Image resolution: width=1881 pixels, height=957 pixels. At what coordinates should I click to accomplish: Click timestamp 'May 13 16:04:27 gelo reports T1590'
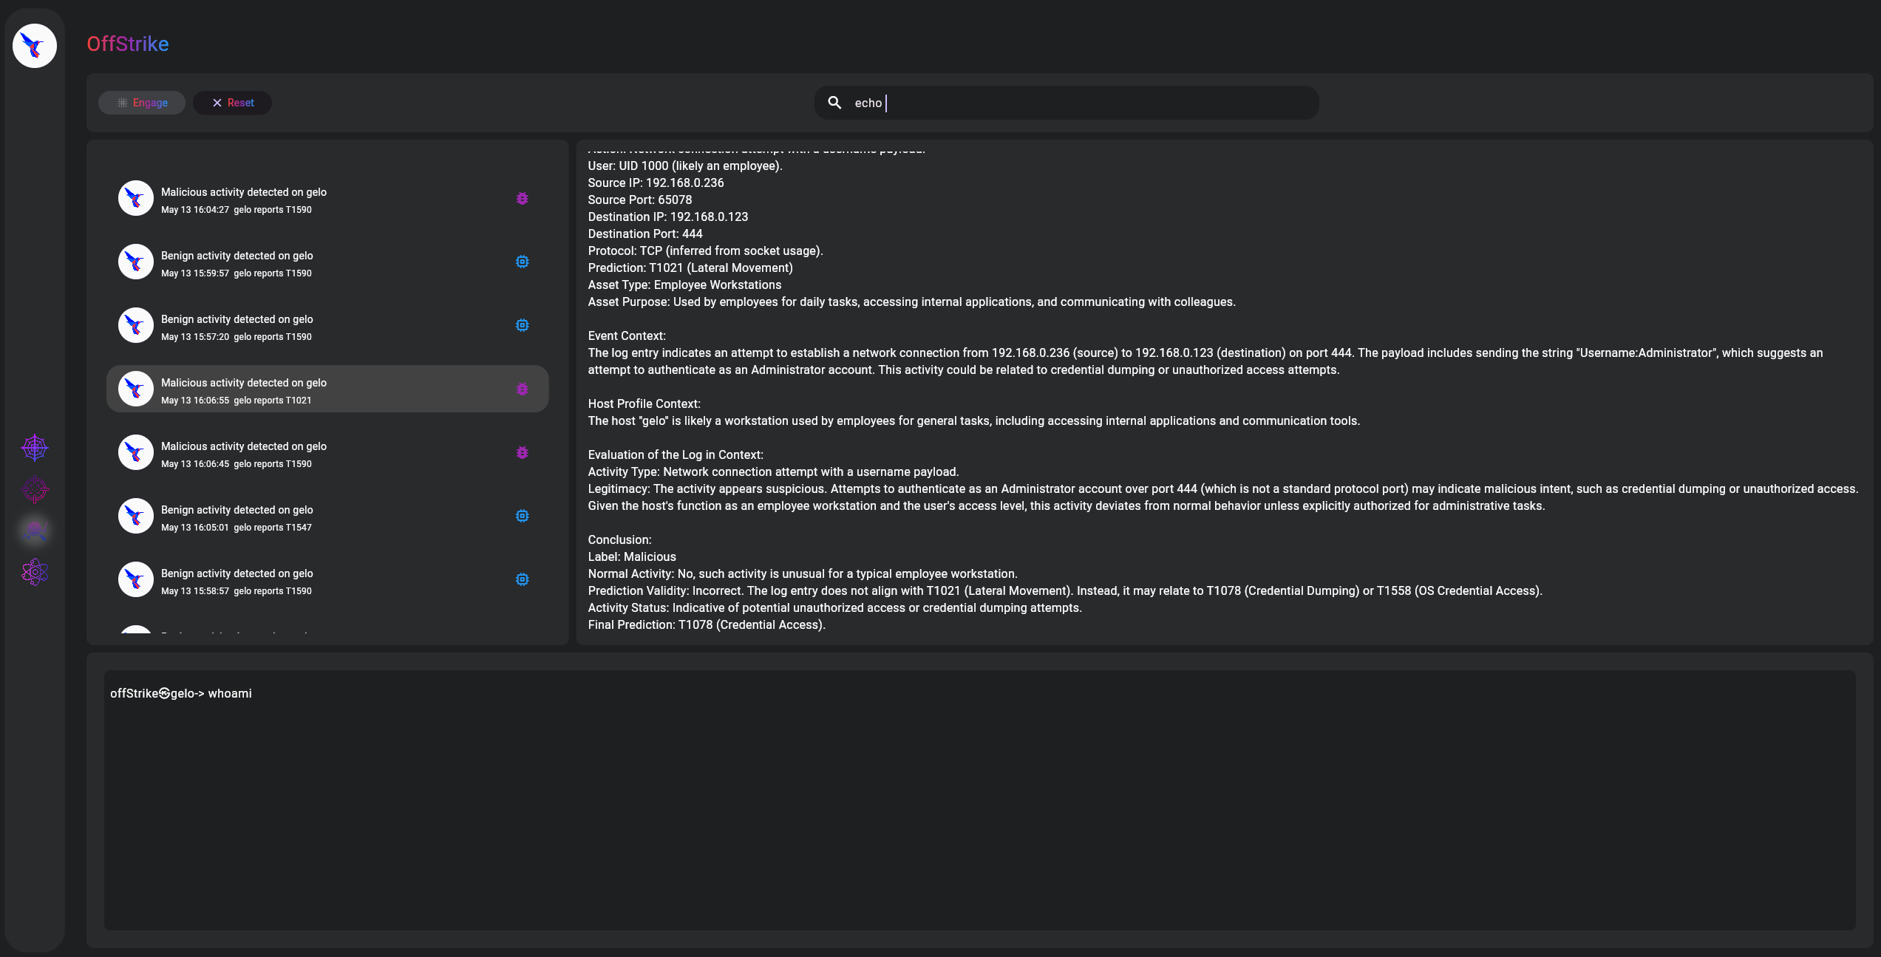click(237, 210)
